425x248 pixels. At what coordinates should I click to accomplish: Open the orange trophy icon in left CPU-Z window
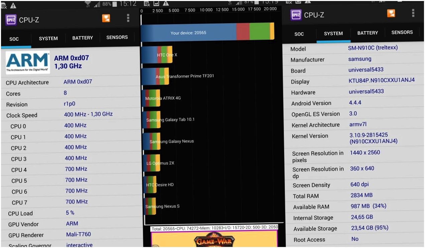106,18
